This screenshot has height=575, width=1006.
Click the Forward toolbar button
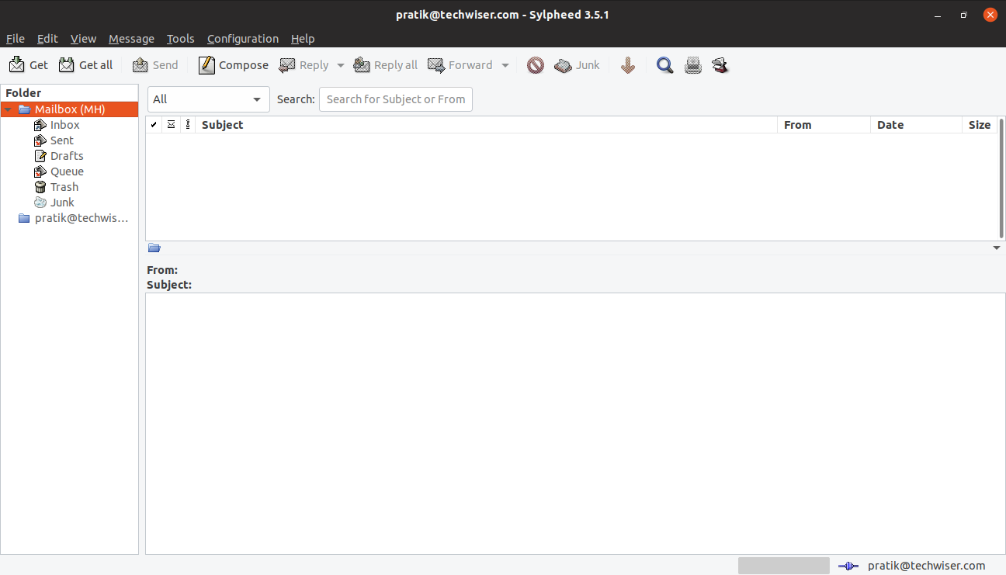click(460, 65)
